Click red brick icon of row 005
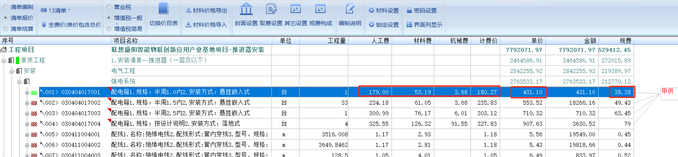 (x=34, y=135)
